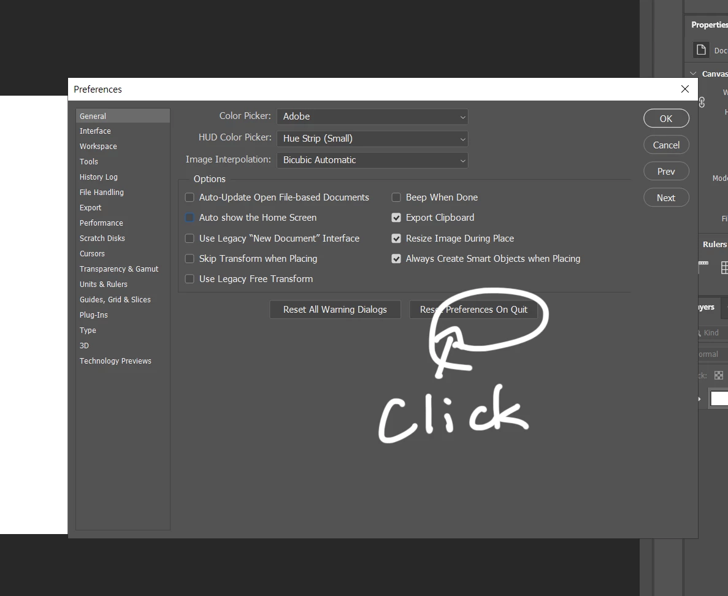Click the Cancel button
Viewport: 728px width, 596px height.
tap(666, 145)
